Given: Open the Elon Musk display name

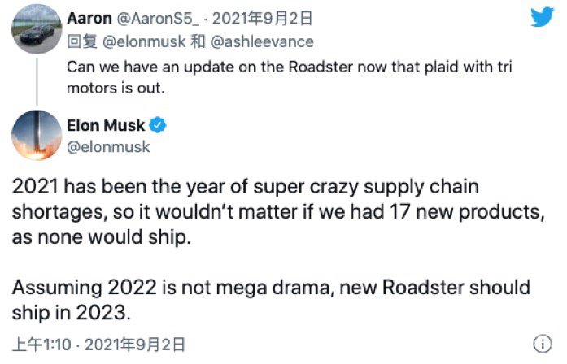Looking at the screenshot, I should (x=106, y=126).
